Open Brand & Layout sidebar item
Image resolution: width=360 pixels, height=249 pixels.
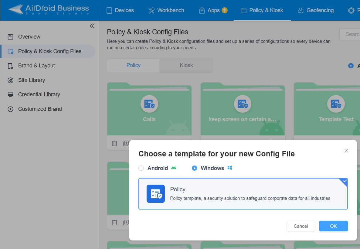coord(36,66)
